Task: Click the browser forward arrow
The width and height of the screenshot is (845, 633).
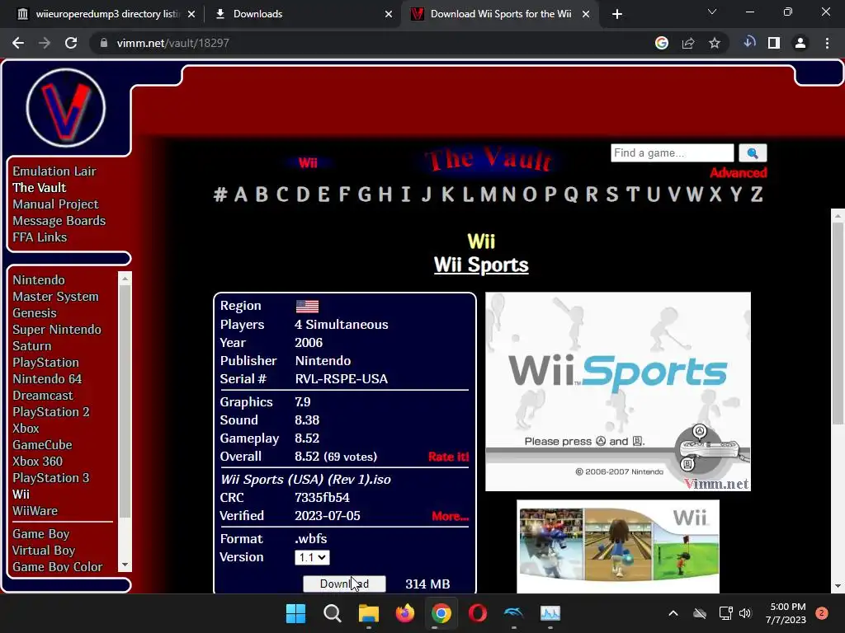Action: pos(45,43)
